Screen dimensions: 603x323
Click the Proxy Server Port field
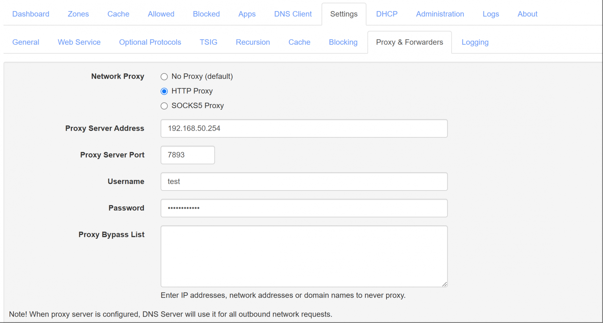(187, 155)
